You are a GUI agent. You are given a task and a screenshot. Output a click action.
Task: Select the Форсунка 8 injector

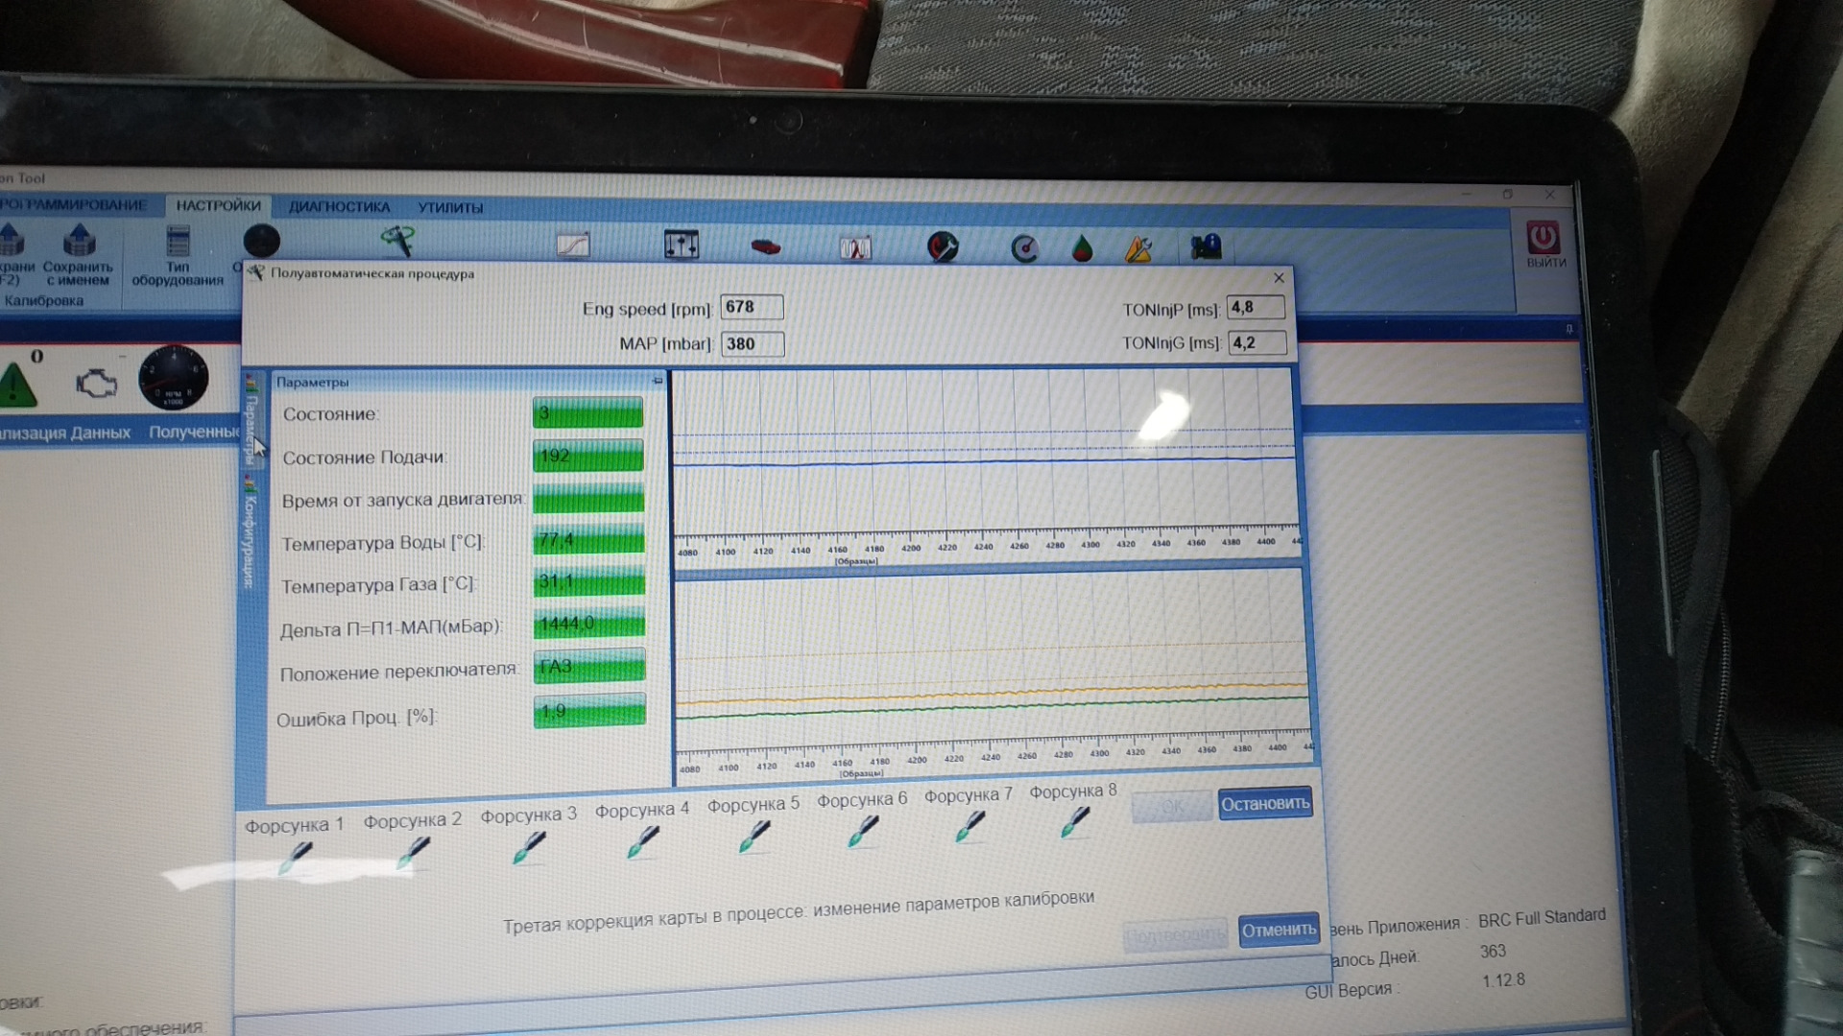tap(1074, 821)
